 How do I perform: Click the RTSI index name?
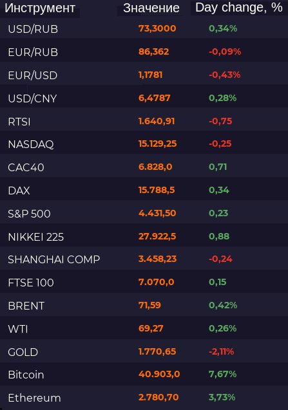tap(19, 122)
